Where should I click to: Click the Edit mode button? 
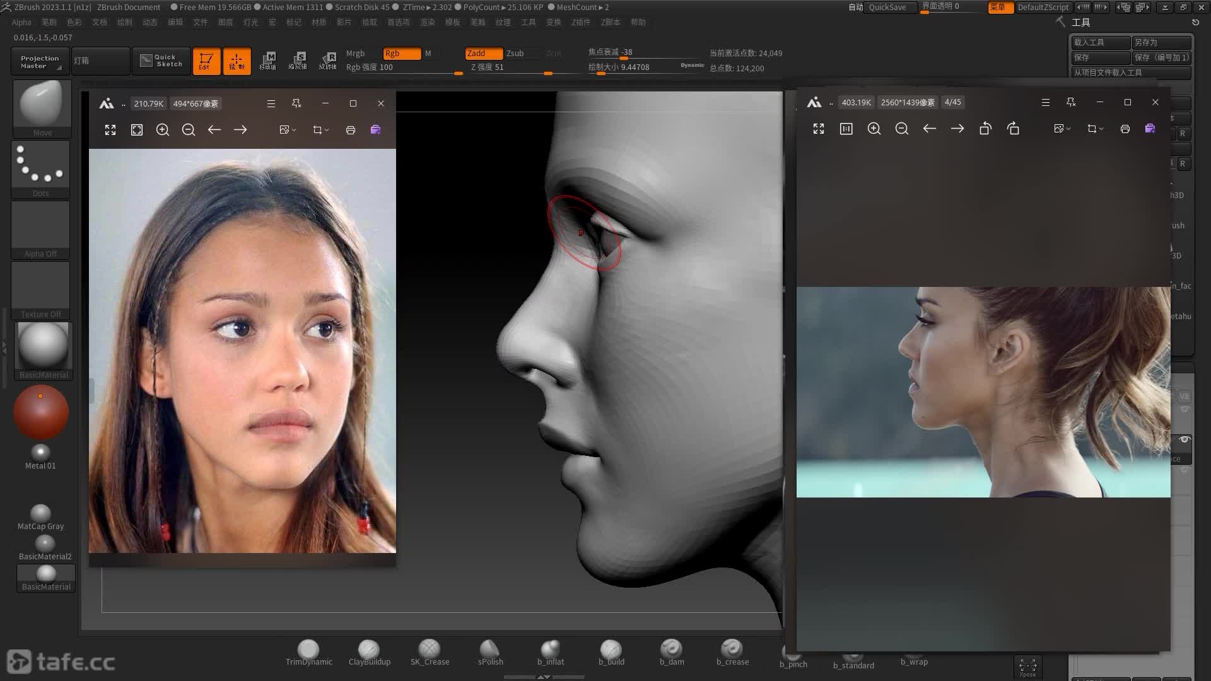[x=206, y=61]
